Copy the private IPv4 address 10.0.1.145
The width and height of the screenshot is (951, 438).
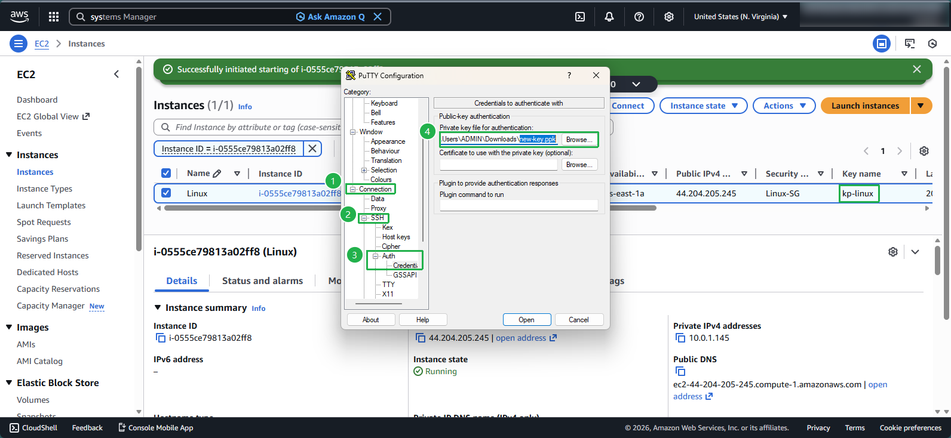[680, 338]
